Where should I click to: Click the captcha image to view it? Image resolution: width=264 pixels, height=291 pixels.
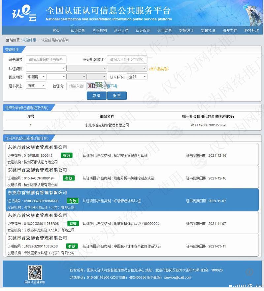(x=96, y=85)
